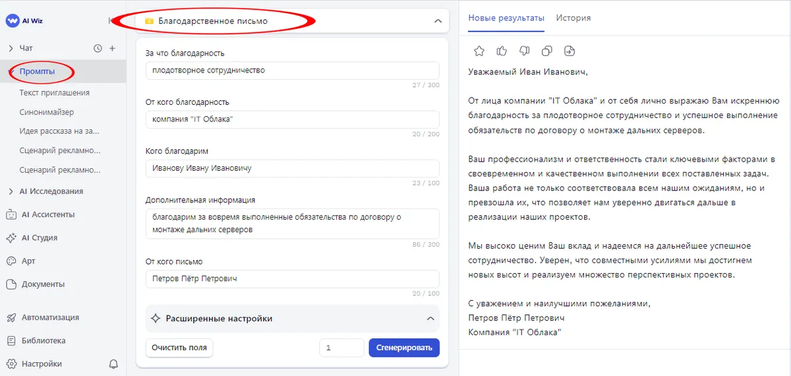
Task: Click the signature line Петров Пётр Петрович
Action: point(516,318)
